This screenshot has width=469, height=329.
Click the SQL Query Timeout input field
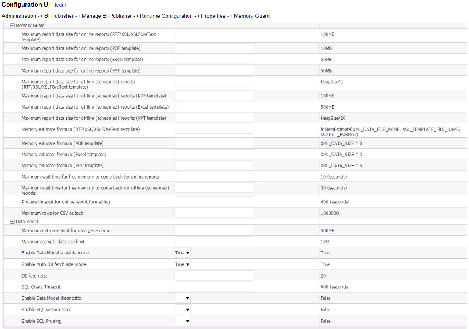(x=214, y=286)
